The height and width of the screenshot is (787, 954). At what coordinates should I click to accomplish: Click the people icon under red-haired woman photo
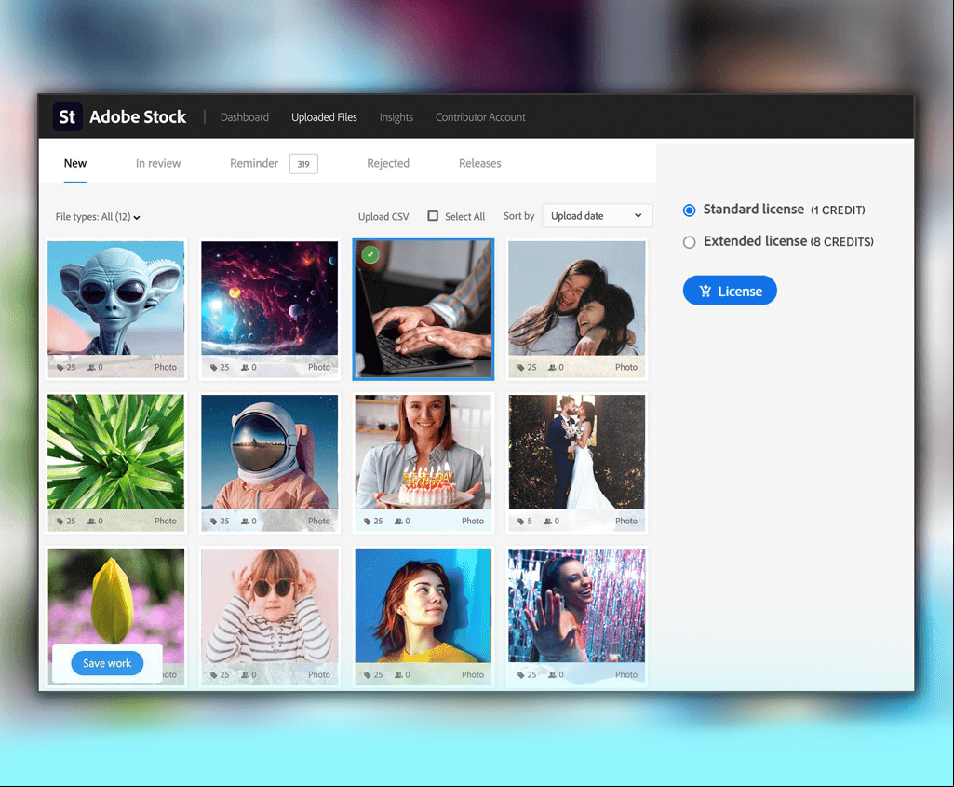coord(398,675)
